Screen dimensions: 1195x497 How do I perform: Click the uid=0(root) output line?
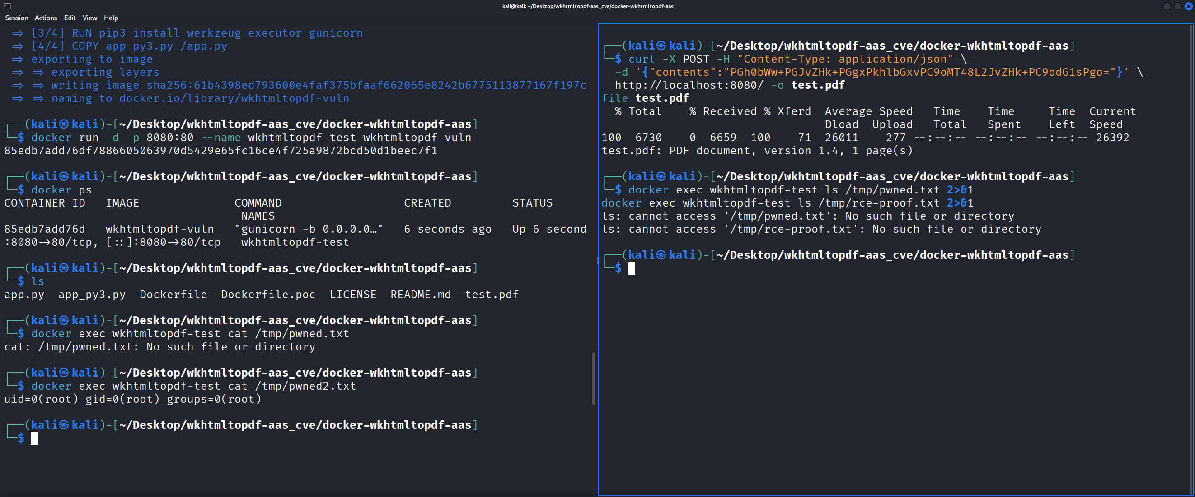tap(133, 399)
